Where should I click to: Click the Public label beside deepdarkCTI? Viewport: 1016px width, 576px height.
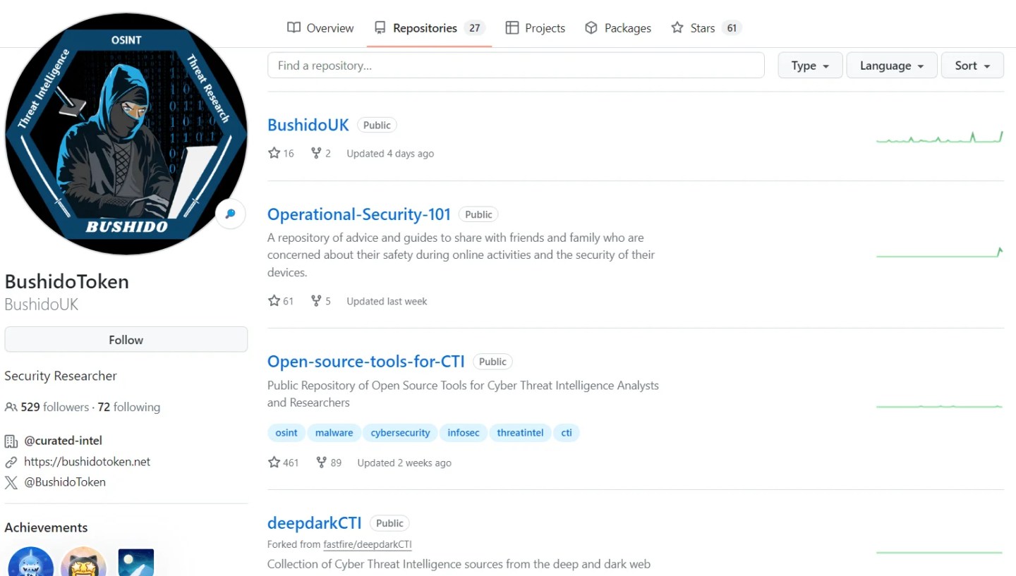point(389,523)
